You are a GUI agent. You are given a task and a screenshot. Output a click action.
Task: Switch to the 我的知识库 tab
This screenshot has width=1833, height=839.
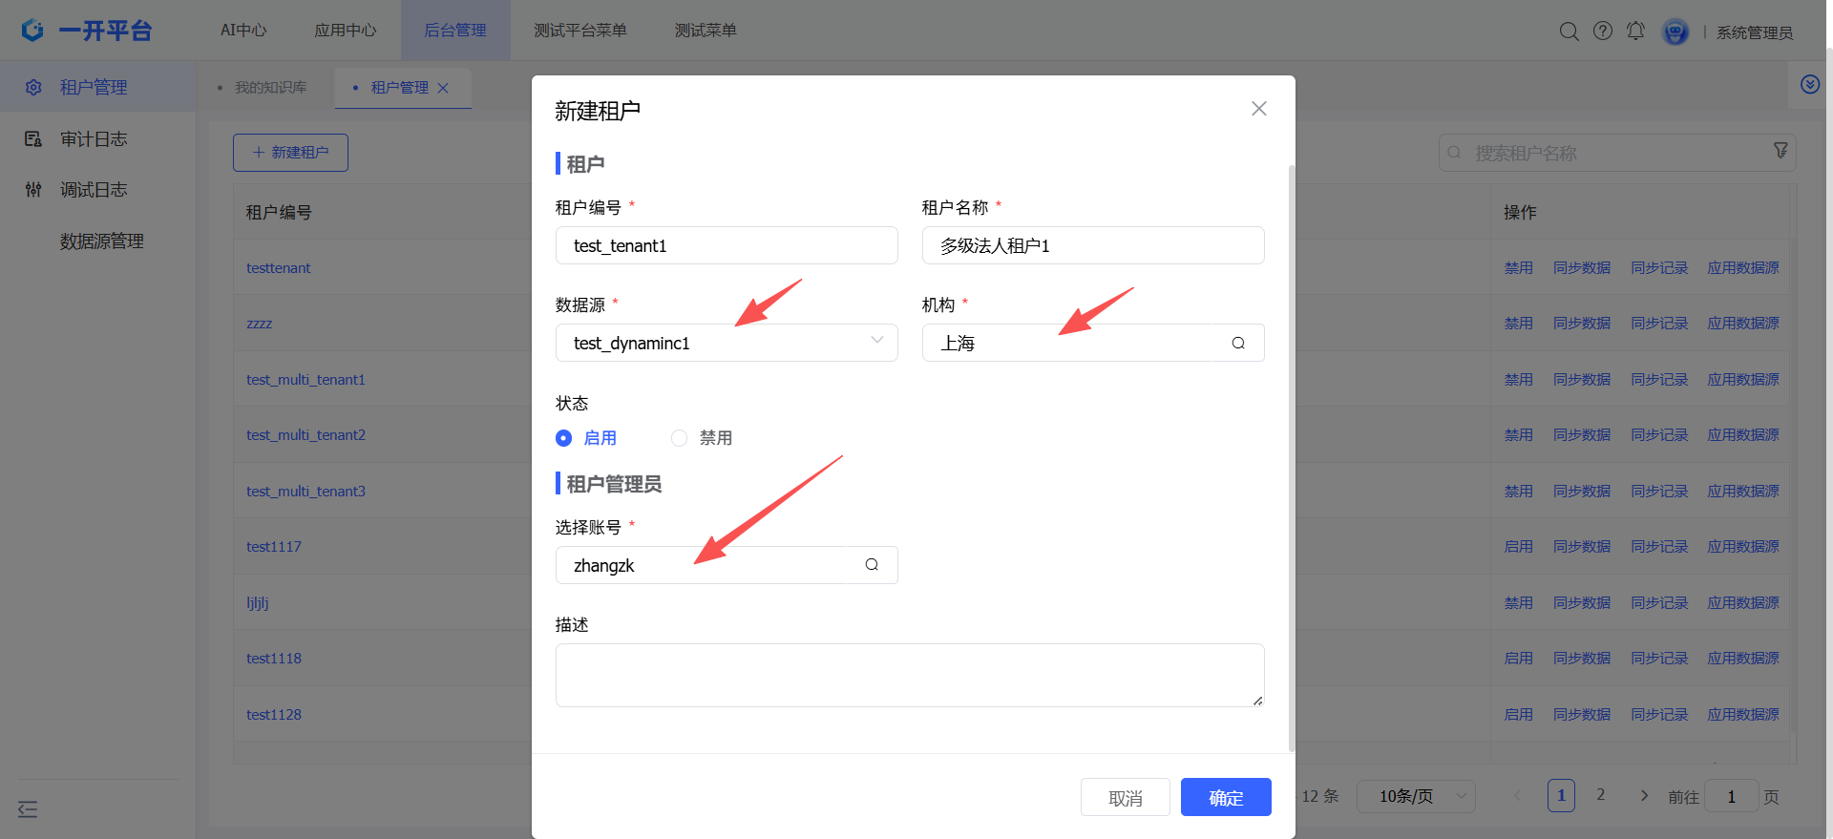pyautogui.click(x=271, y=88)
